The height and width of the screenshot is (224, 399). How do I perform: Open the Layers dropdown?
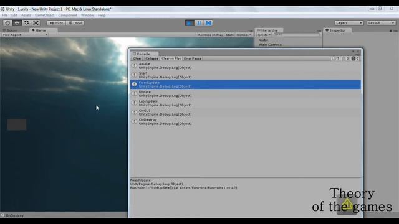point(349,23)
